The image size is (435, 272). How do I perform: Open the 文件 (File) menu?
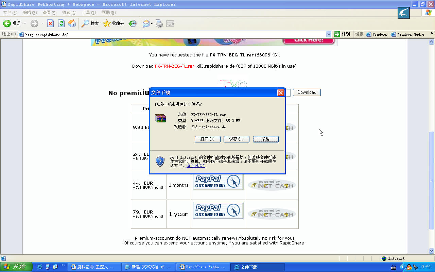tap(10, 13)
